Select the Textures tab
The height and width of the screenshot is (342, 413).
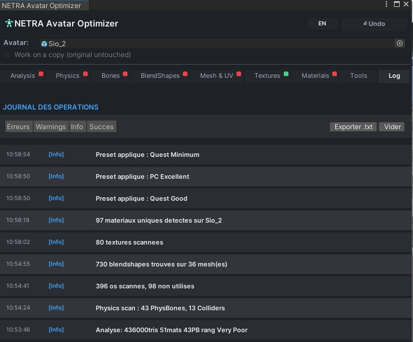pos(267,76)
